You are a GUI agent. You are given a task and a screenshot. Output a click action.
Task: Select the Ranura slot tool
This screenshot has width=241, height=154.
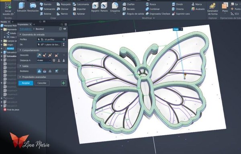pos(104,7)
